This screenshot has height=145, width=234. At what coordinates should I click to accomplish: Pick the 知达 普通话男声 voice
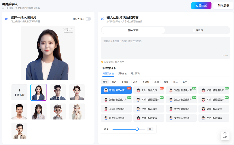[181, 100]
